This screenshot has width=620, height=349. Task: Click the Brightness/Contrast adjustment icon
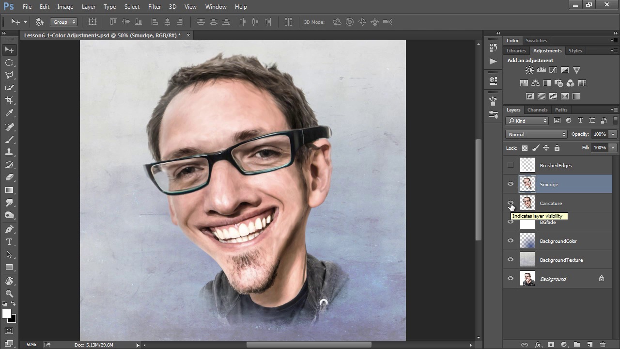(x=529, y=70)
